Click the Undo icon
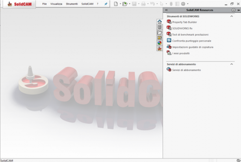The image size is (241, 162). pyautogui.click(x=152, y=4)
